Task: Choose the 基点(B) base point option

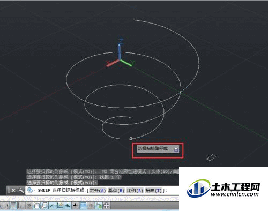Action: (x=116, y=191)
